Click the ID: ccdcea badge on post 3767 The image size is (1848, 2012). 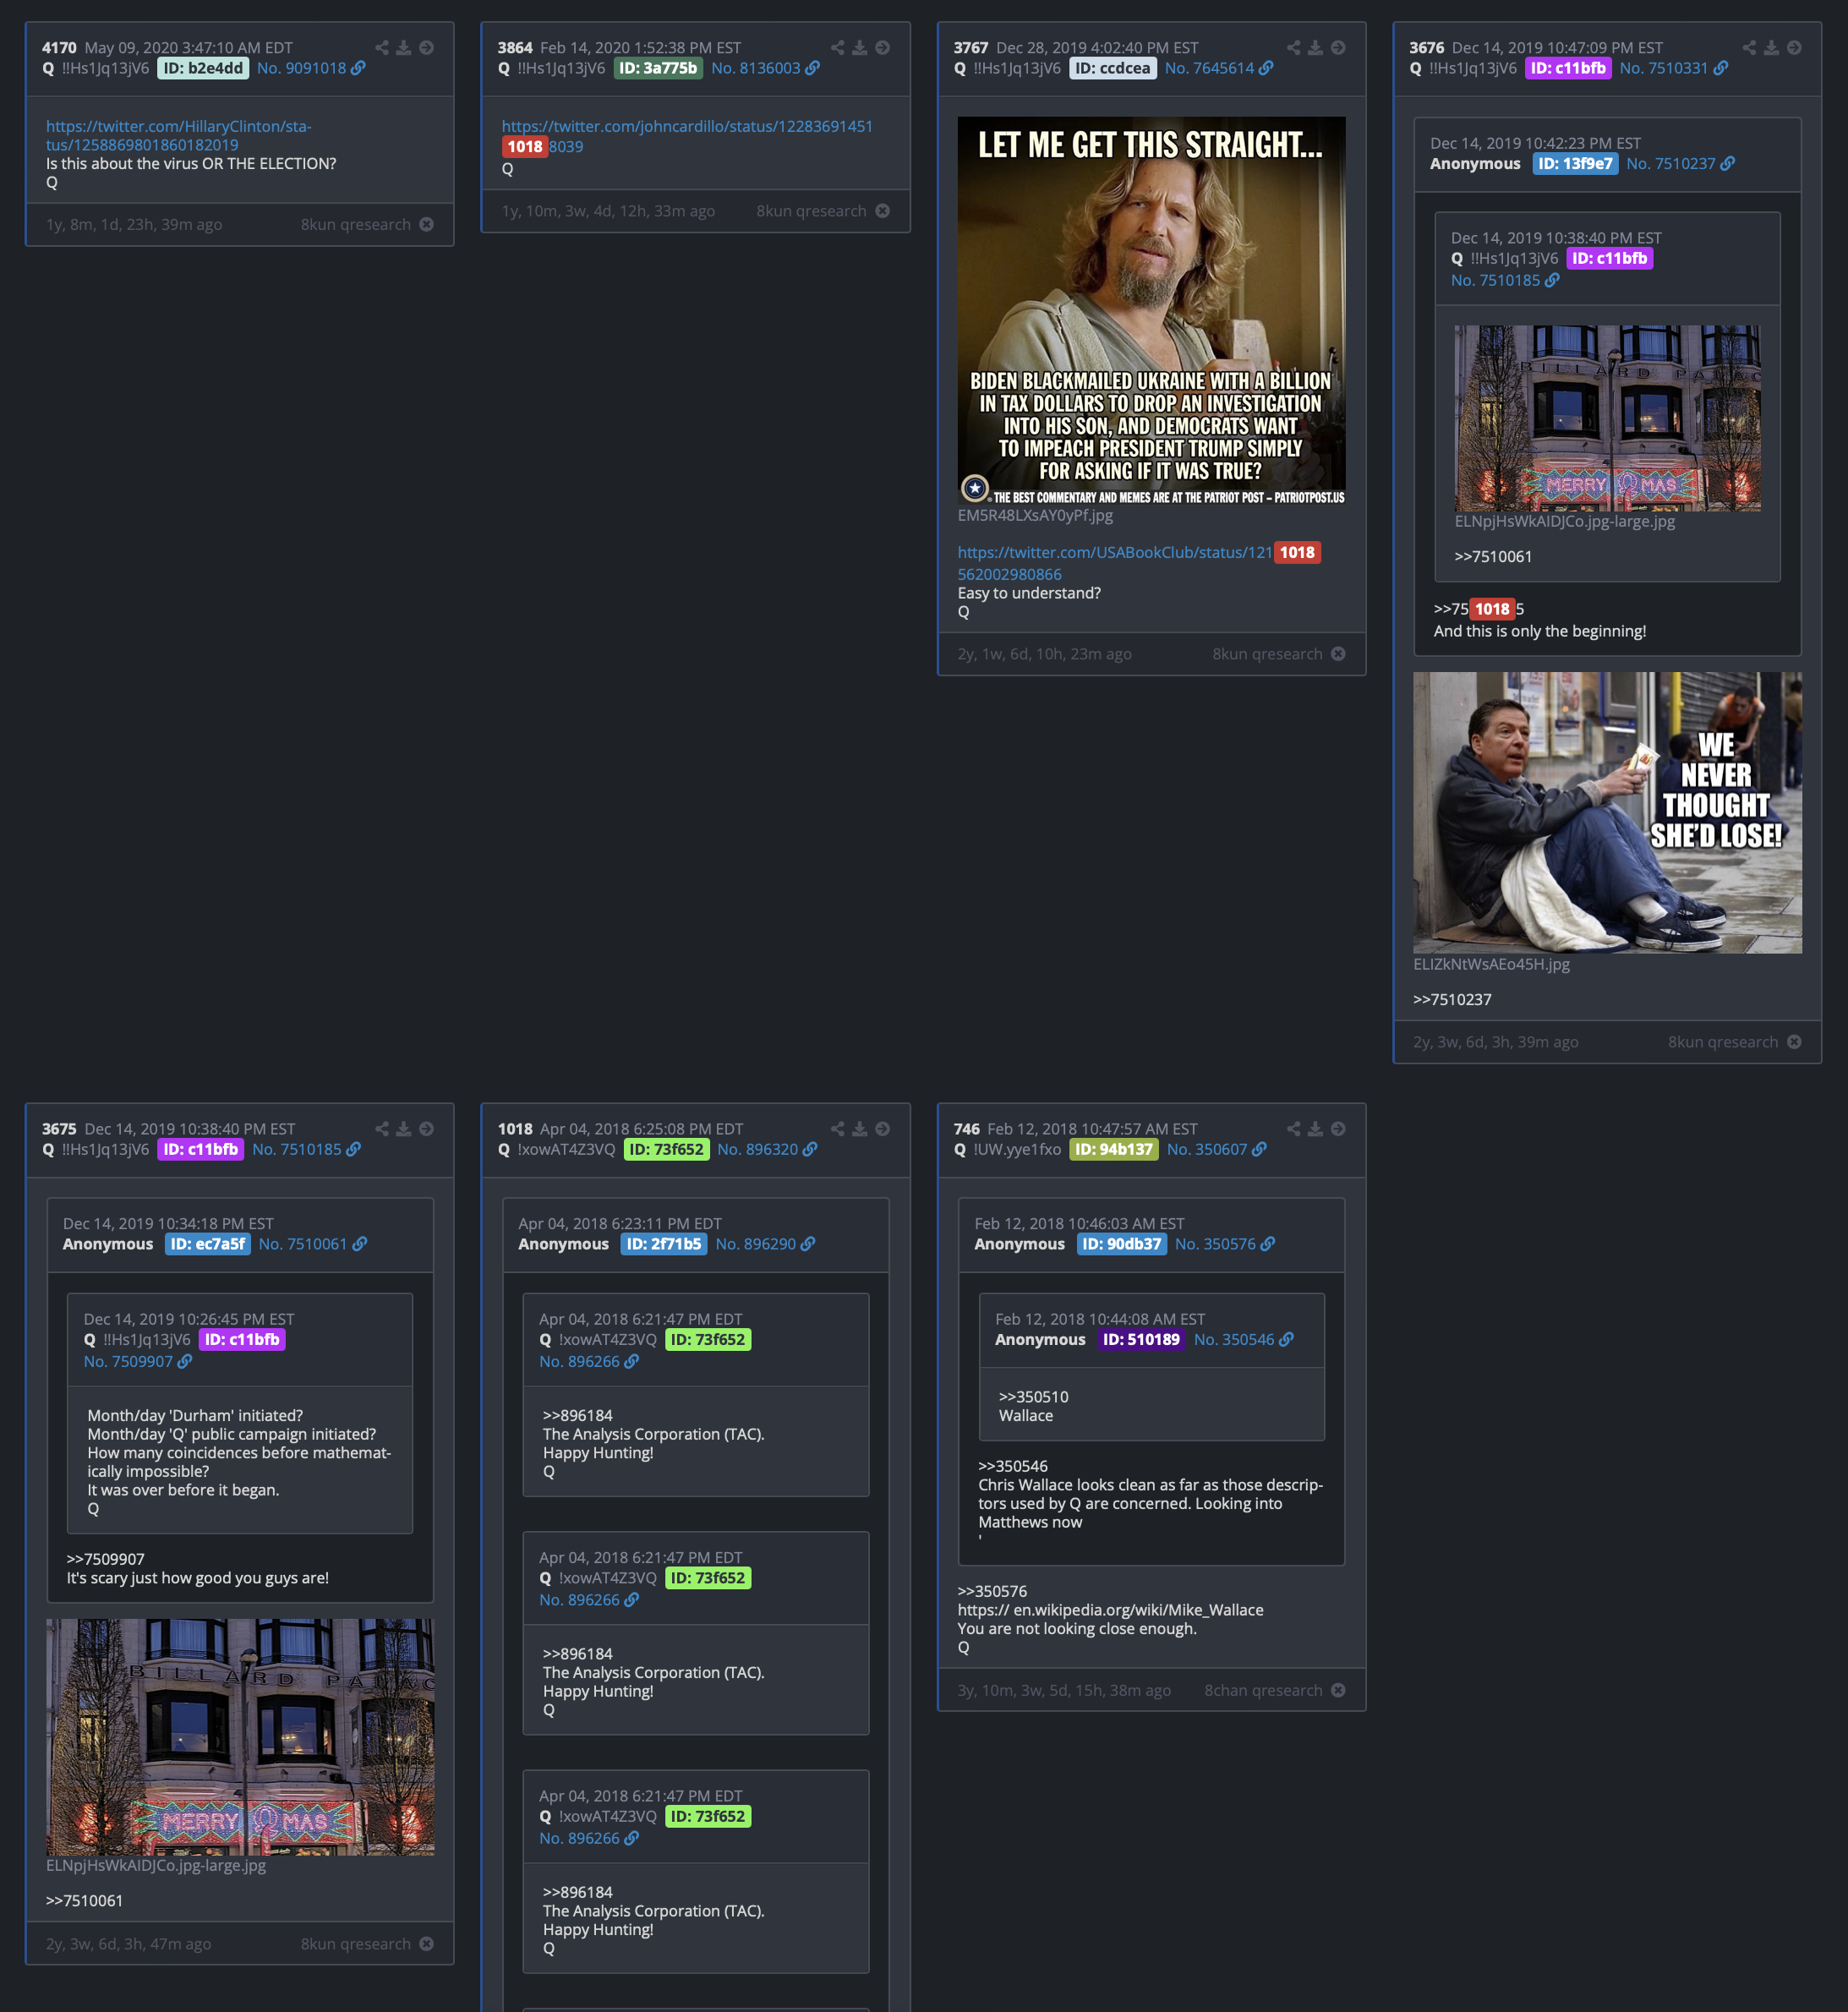pyautogui.click(x=1113, y=68)
